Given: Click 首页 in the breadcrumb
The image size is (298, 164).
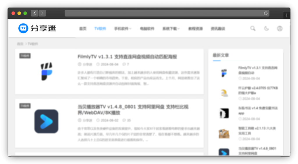Looking at the screenshot, I should (x=20, y=44).
